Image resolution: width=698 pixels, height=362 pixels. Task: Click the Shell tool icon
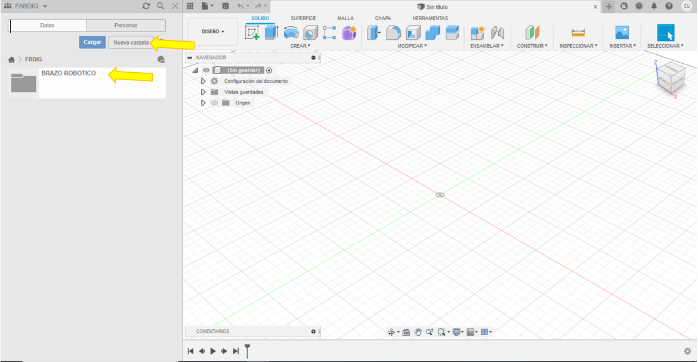coord(413,33)
